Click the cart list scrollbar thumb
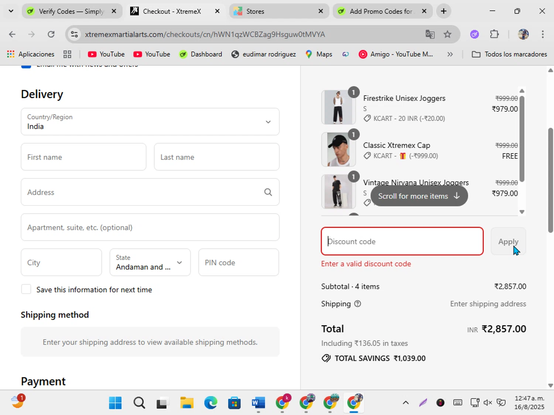Viewport: 554px width, 415px height. pos(522,139)
